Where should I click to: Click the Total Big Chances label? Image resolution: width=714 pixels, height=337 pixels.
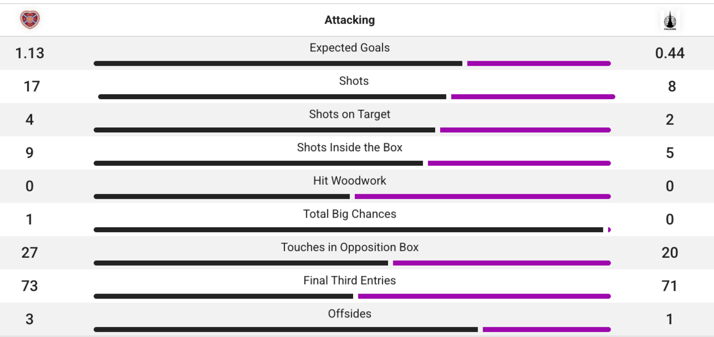350,214
